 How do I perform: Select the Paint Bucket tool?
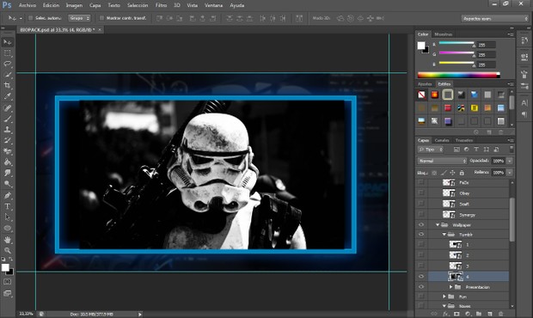pyautogui.click(x=7, y=162)
